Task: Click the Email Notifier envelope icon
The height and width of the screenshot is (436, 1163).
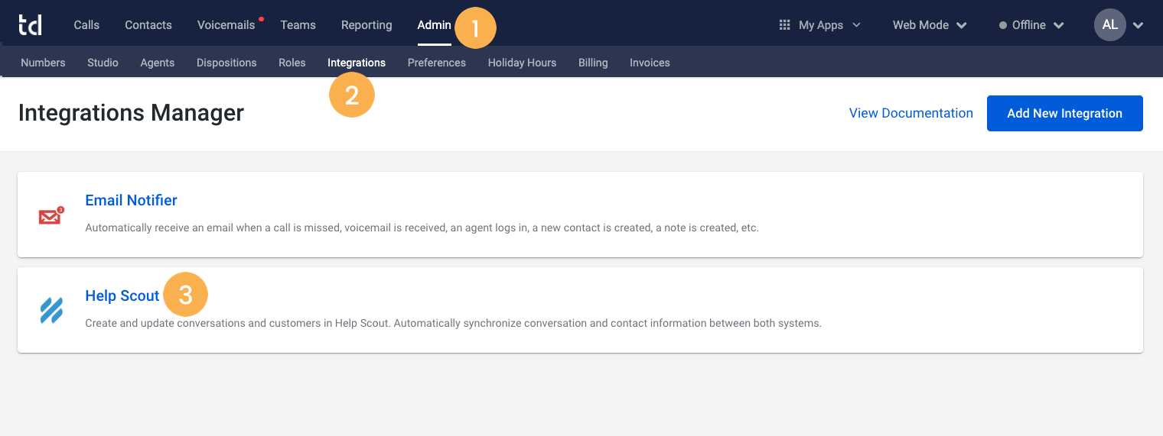Action: (50, 216)
